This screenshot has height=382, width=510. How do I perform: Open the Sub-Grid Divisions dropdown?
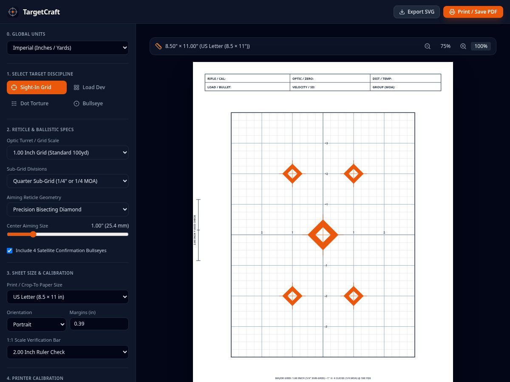pyautogui.click(x=68, y=181)
